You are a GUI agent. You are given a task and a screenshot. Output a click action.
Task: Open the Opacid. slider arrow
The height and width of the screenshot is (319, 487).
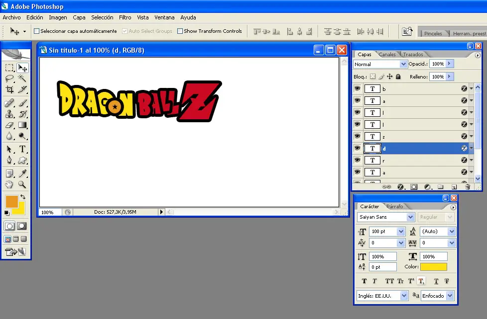450,64
